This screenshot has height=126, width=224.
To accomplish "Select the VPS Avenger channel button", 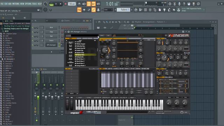I will [x=51, y=45].
